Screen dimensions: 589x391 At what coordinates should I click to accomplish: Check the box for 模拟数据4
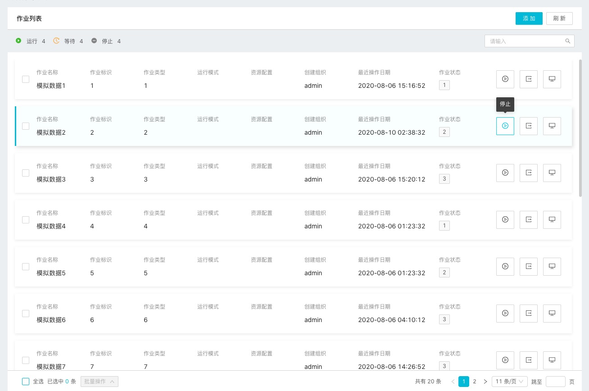tap(26, 220)
